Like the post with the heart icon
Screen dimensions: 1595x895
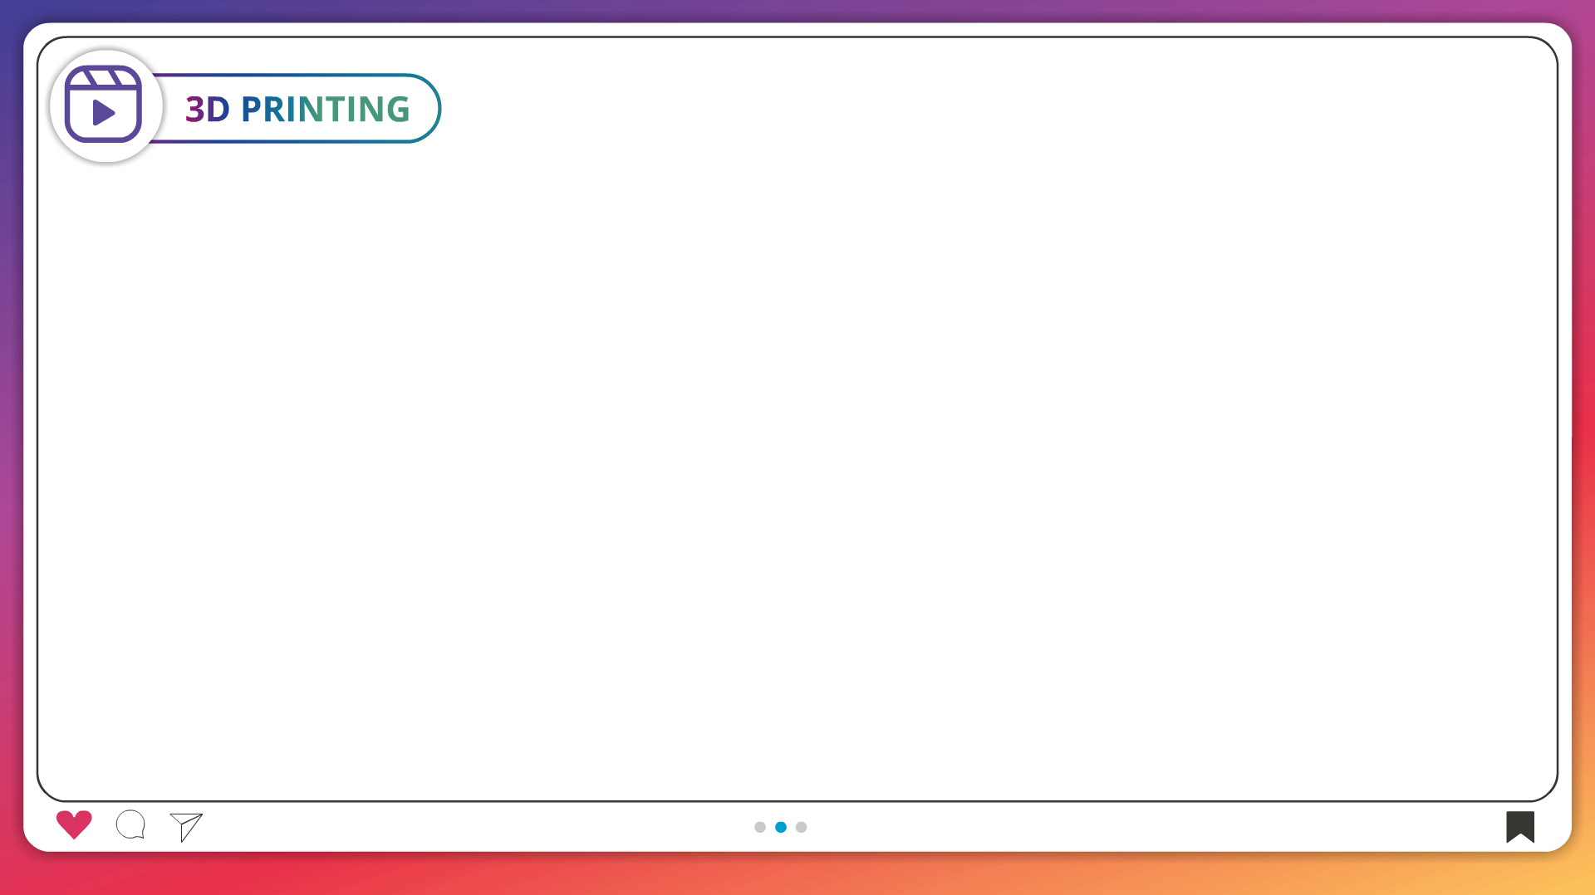pos(74,824)
